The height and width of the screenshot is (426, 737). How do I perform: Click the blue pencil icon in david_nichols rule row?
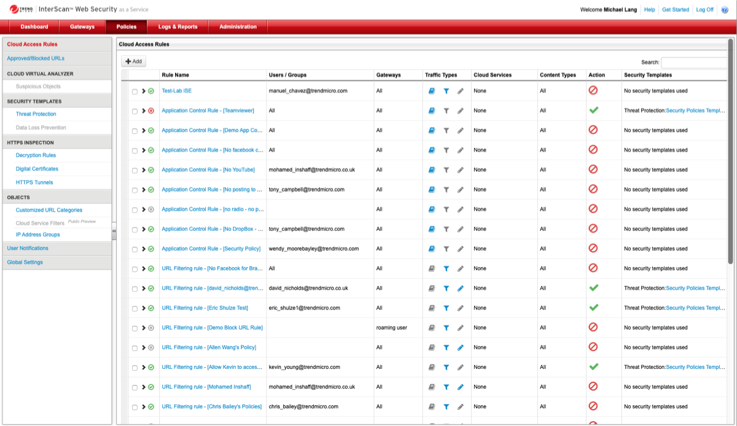tap(461, 288)
